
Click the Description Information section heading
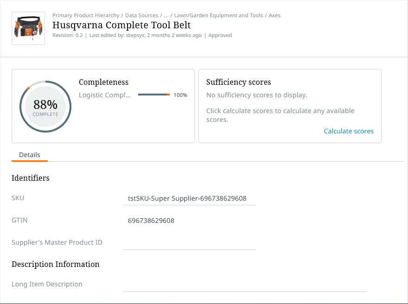tap(56, 264)
